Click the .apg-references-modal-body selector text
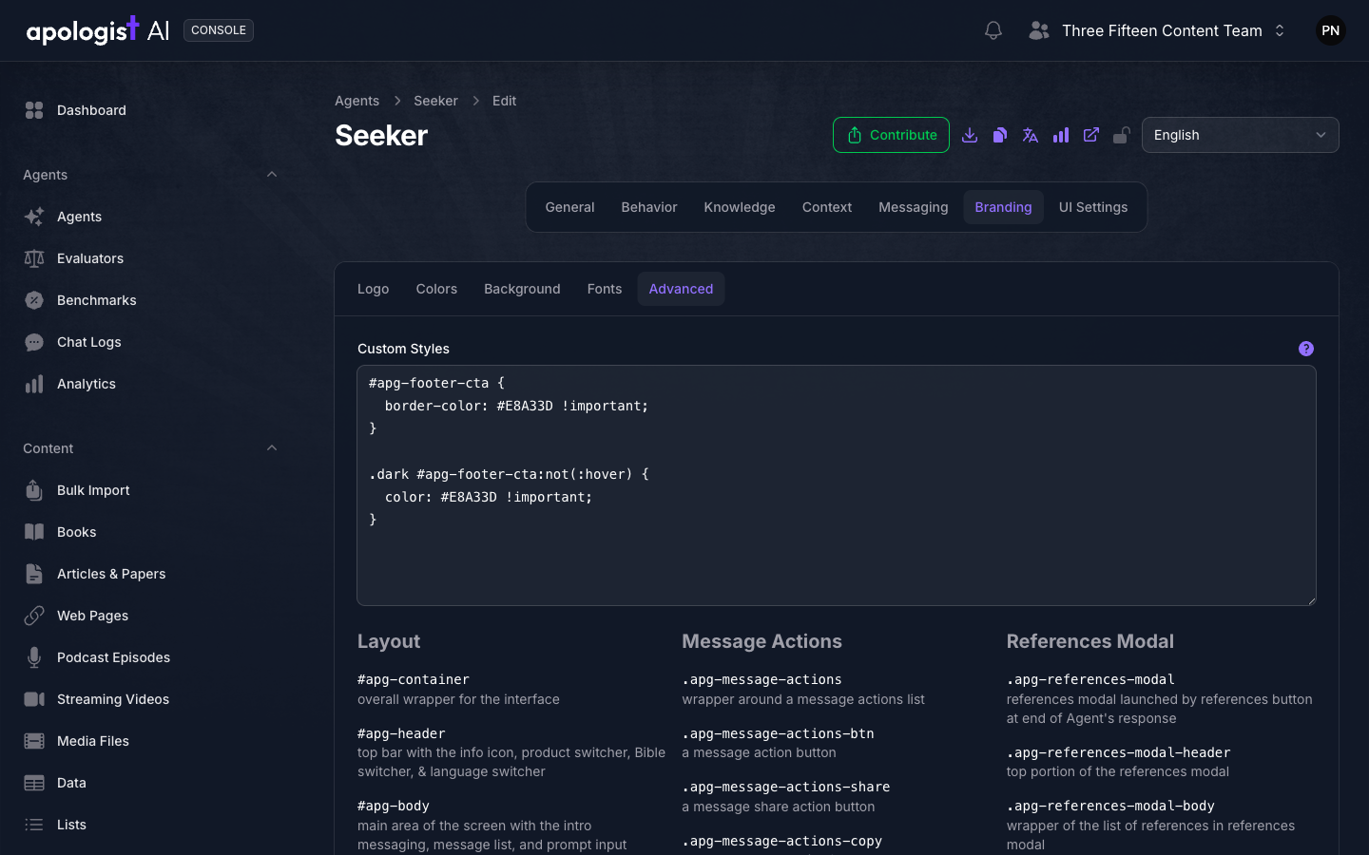 pos(1110,806)
